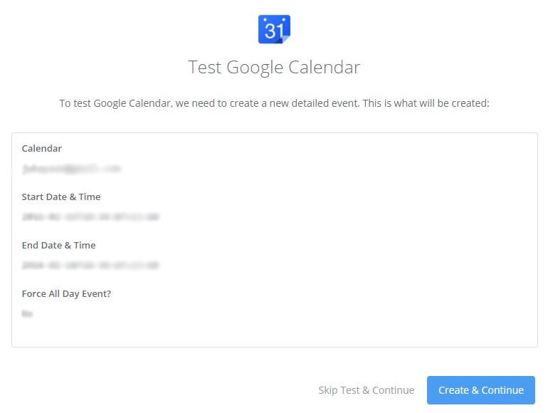
Task: Select the blurred start date value
Action: coord(90,216)
